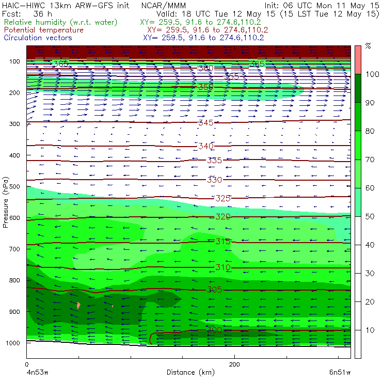
Task: Click the '6n51w' end location label
Action: [340, 373]
